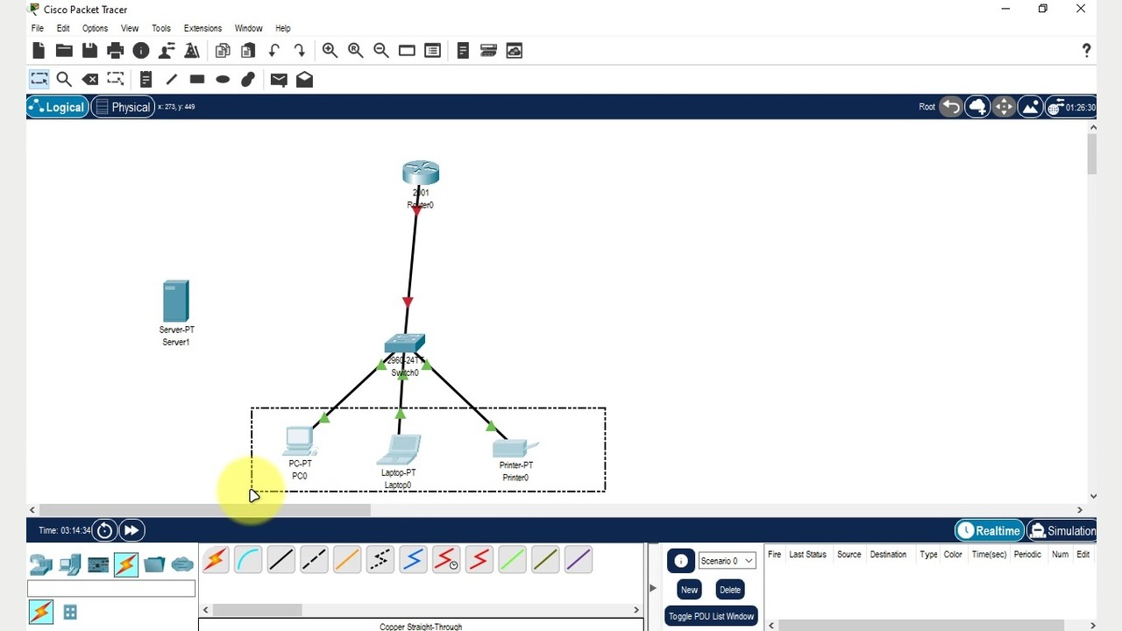
Task: Open the Scenario 0 dropdown
Action: click(727, 561)
